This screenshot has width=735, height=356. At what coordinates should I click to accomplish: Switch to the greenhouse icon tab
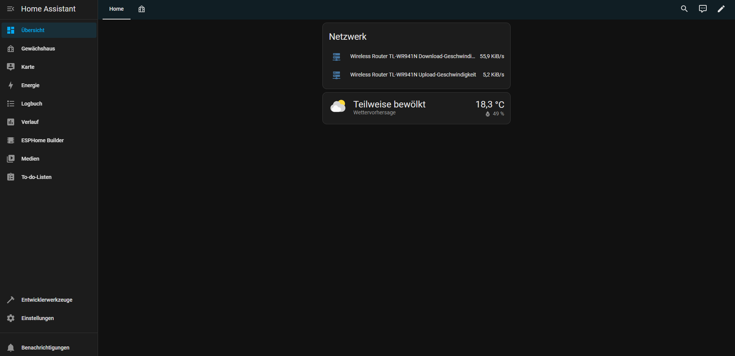click(x=142, y=9)
